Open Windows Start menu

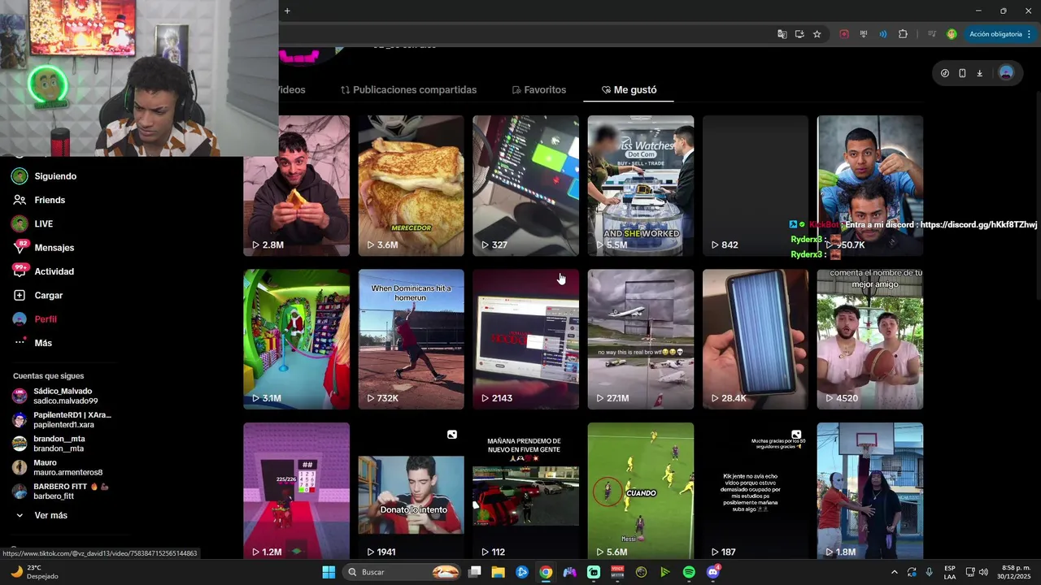tap(329, 572)
